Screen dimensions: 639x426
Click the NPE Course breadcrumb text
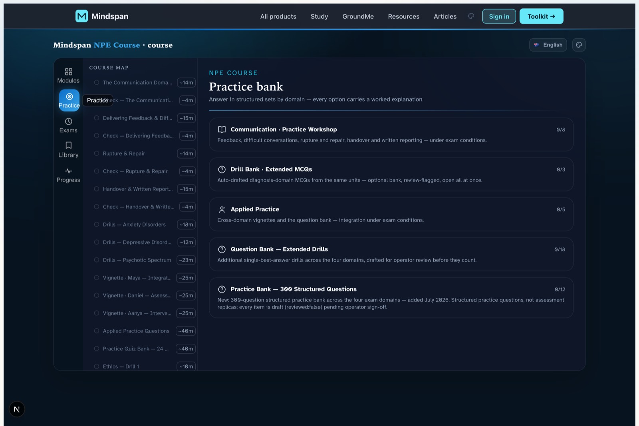pos(117,45)
